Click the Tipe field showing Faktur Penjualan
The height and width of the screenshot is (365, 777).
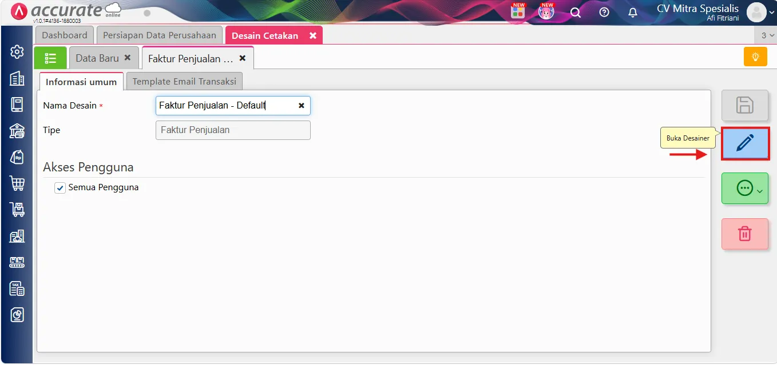pyautogui.click(x=233, y=130)
